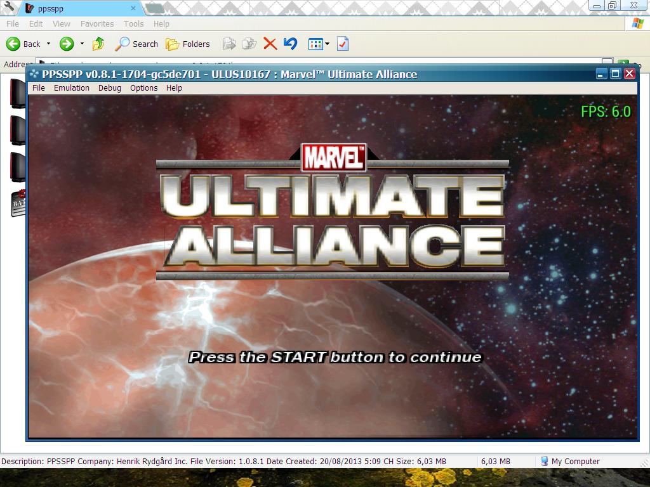This screenshot has width=650, height=487.
Task: Click the red Delete X icon
Action: point(270,44)
